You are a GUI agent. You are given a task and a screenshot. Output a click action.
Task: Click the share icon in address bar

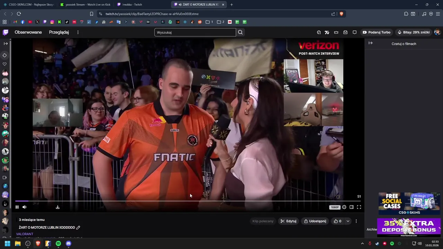click(333, 14)
